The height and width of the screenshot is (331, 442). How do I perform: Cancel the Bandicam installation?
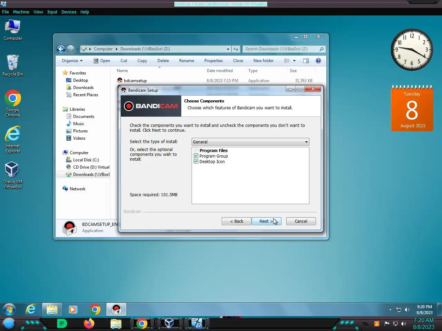point(301,221)
